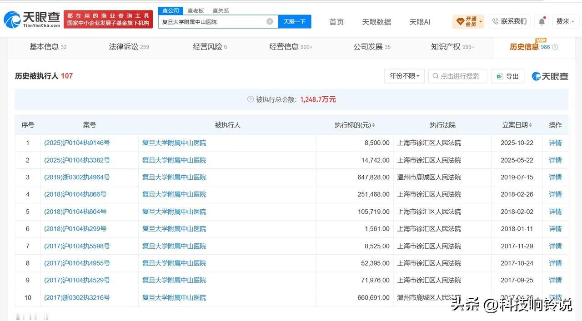Clear the search box with X icon

click(270, 21)
